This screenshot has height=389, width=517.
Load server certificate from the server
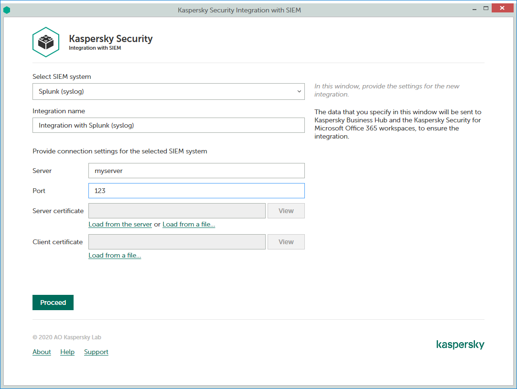coord(120,224)
